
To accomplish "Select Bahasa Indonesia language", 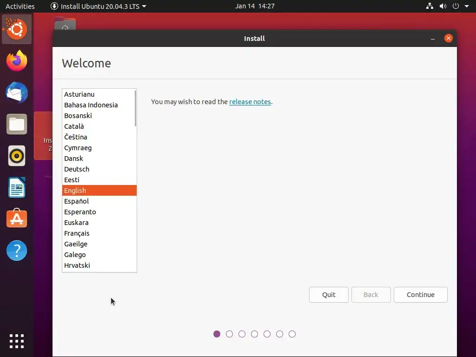I will click(x=99, y=105).
